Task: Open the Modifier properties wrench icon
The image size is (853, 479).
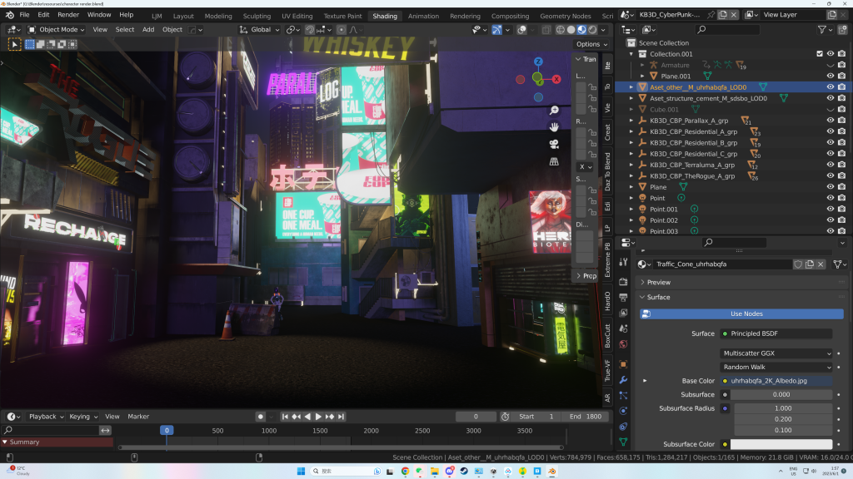Action: (x=623, y=379)
